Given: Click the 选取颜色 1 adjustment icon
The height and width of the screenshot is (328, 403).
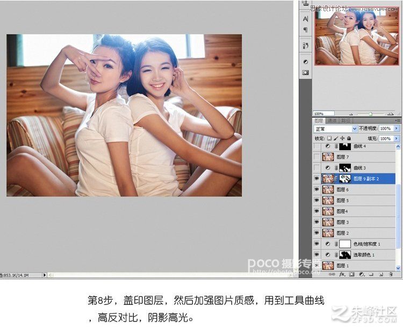Looking at the screenshot, I should click(x=327, y=255).
